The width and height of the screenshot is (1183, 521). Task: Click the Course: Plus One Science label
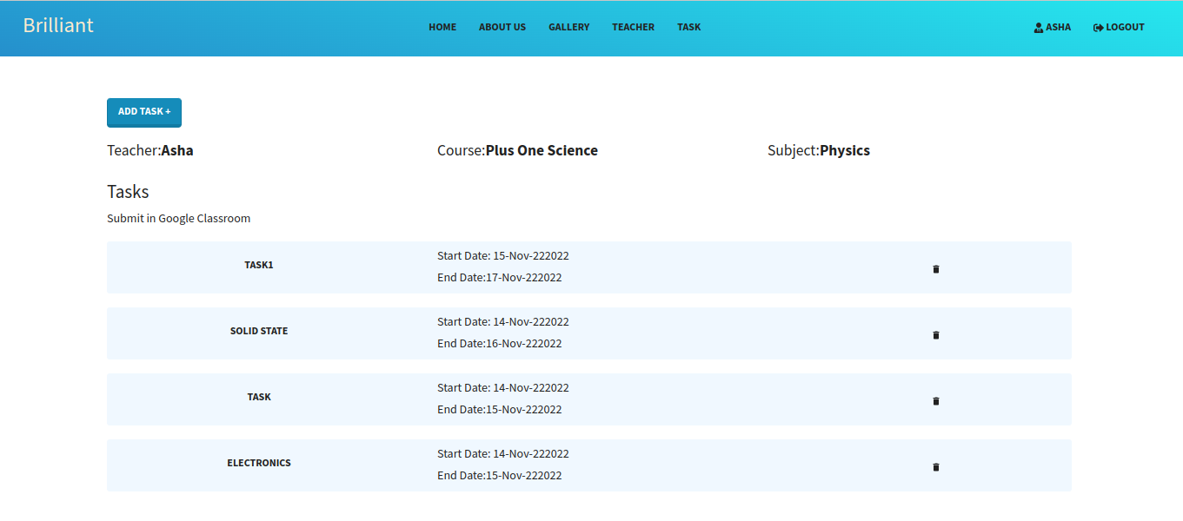517,150
